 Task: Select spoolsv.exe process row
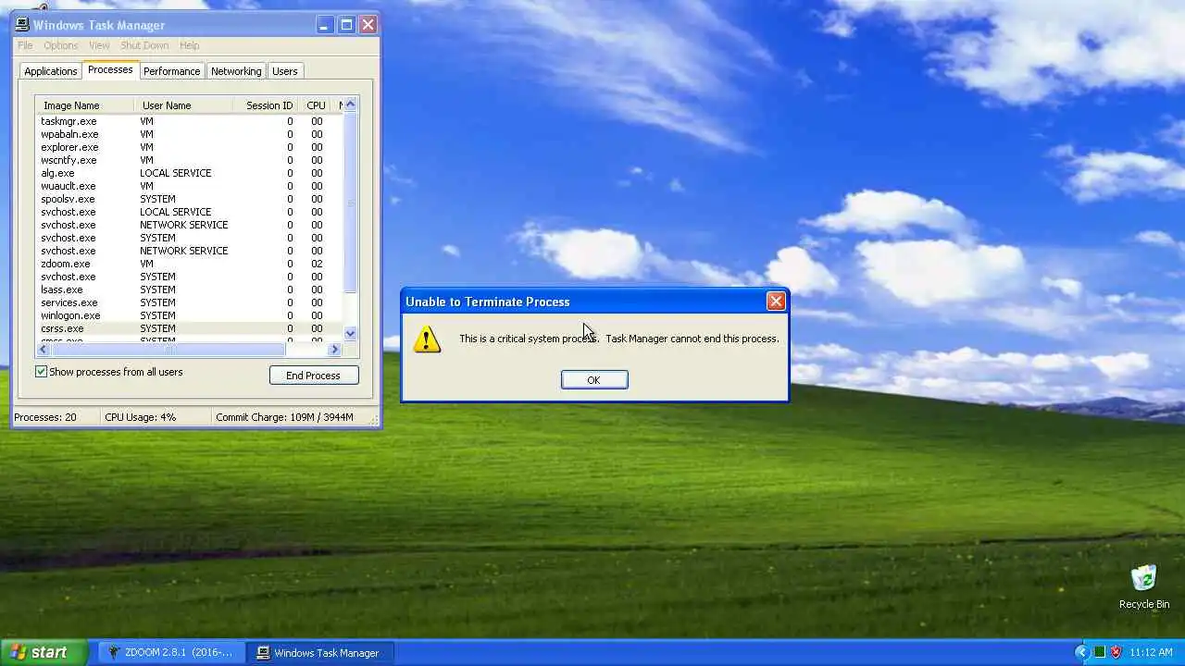click(189, 199)
